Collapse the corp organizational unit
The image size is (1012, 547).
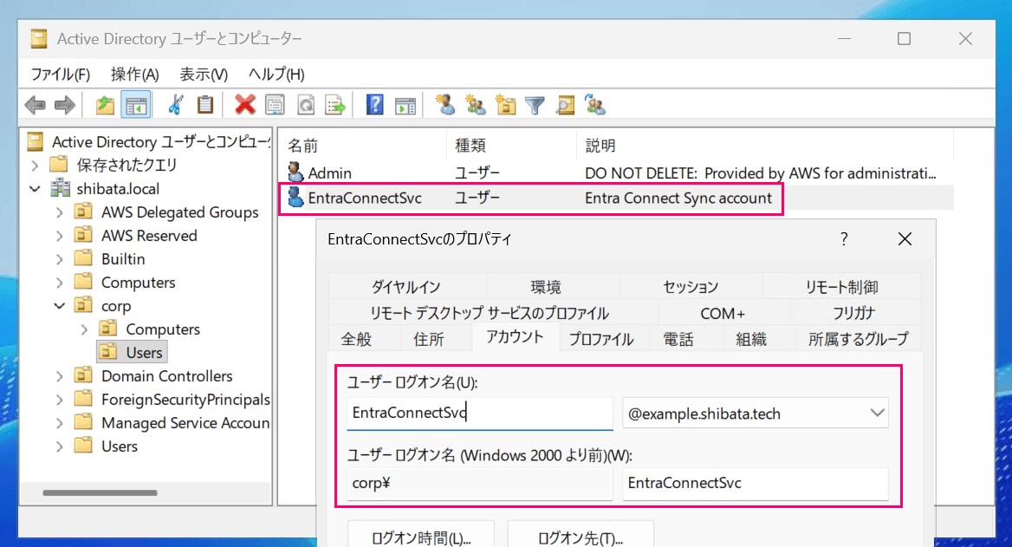60,305
